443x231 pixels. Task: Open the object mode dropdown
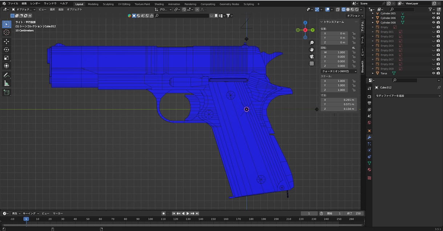coord(24,9)
